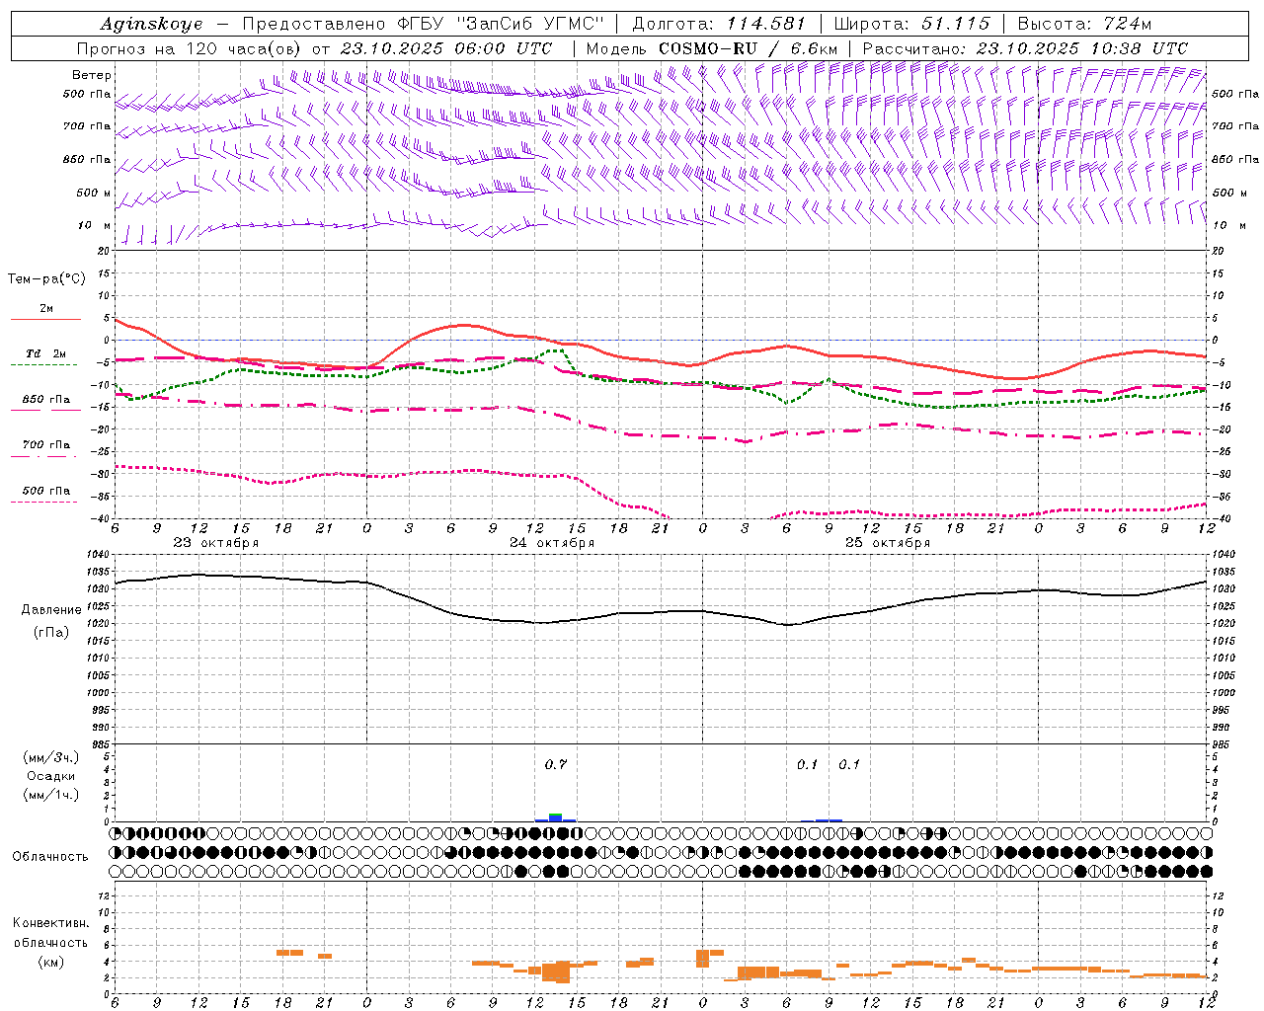Click the 'Высота: 724м' elevation text
The image size is (1264, 1011).
click(1084, 24)
